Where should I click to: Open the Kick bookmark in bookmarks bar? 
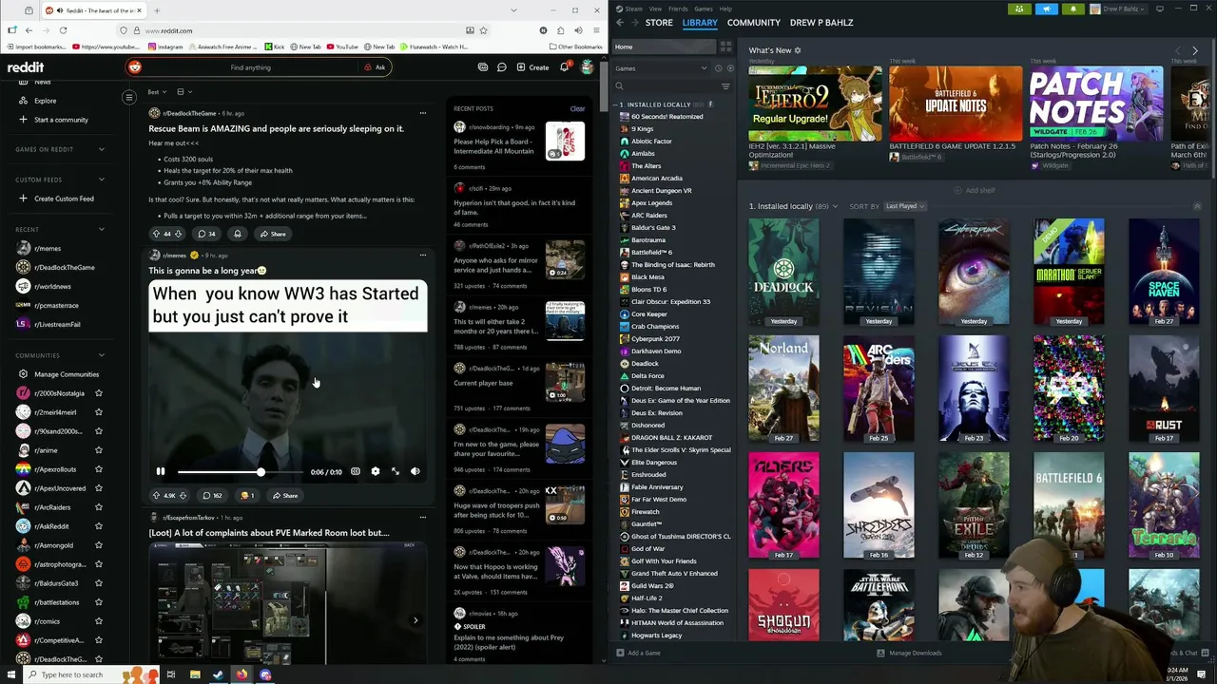(x=276, y=47)
